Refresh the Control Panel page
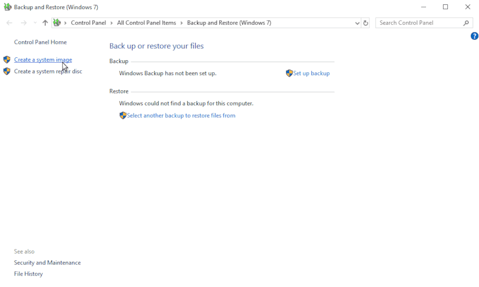The width and height of the screenshot is (479, 287). pyautogui.click(x=365, y=23)
